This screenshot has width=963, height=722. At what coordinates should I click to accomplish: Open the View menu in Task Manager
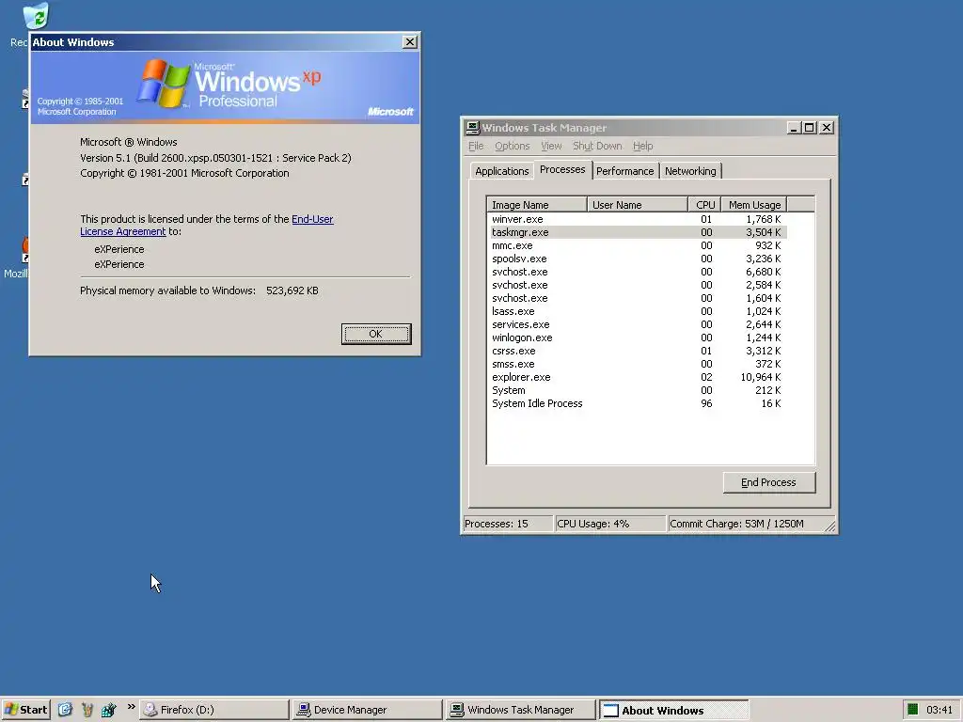pyautogui.click(x=551, y=146)
